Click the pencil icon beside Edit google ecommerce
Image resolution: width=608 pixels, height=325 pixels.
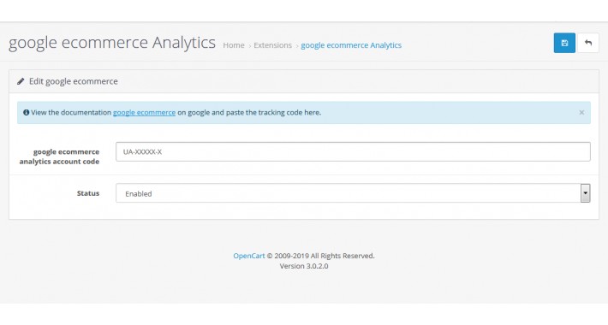click(21, 81)
